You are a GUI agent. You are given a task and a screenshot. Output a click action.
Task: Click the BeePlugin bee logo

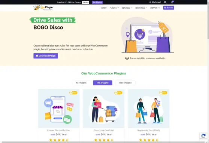coord(43,7)
